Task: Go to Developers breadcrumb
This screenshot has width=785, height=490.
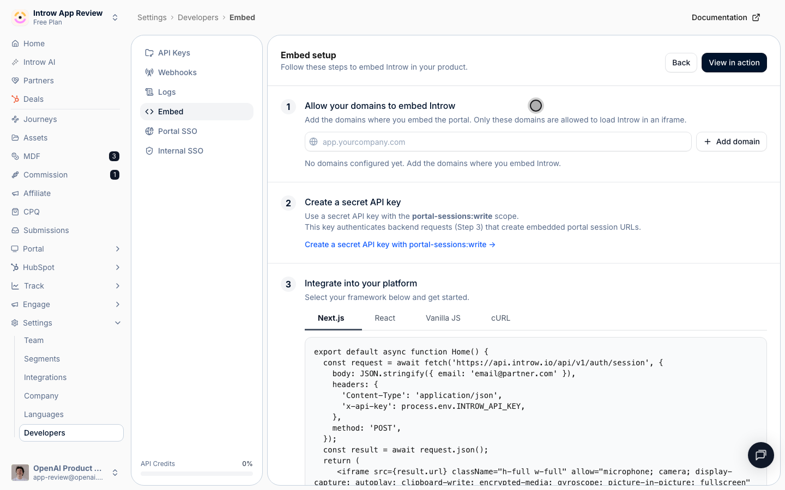Action: [198, 17]
